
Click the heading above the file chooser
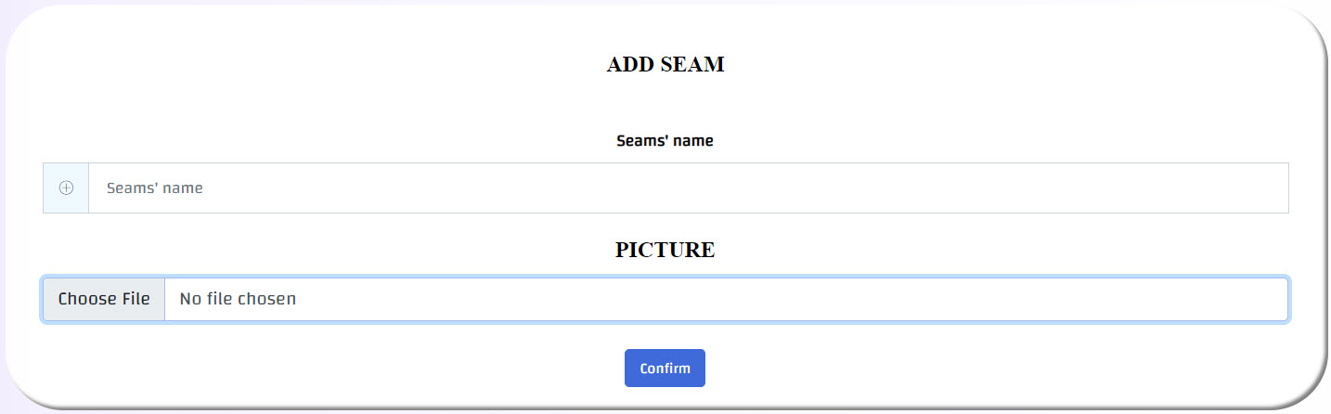665,250
